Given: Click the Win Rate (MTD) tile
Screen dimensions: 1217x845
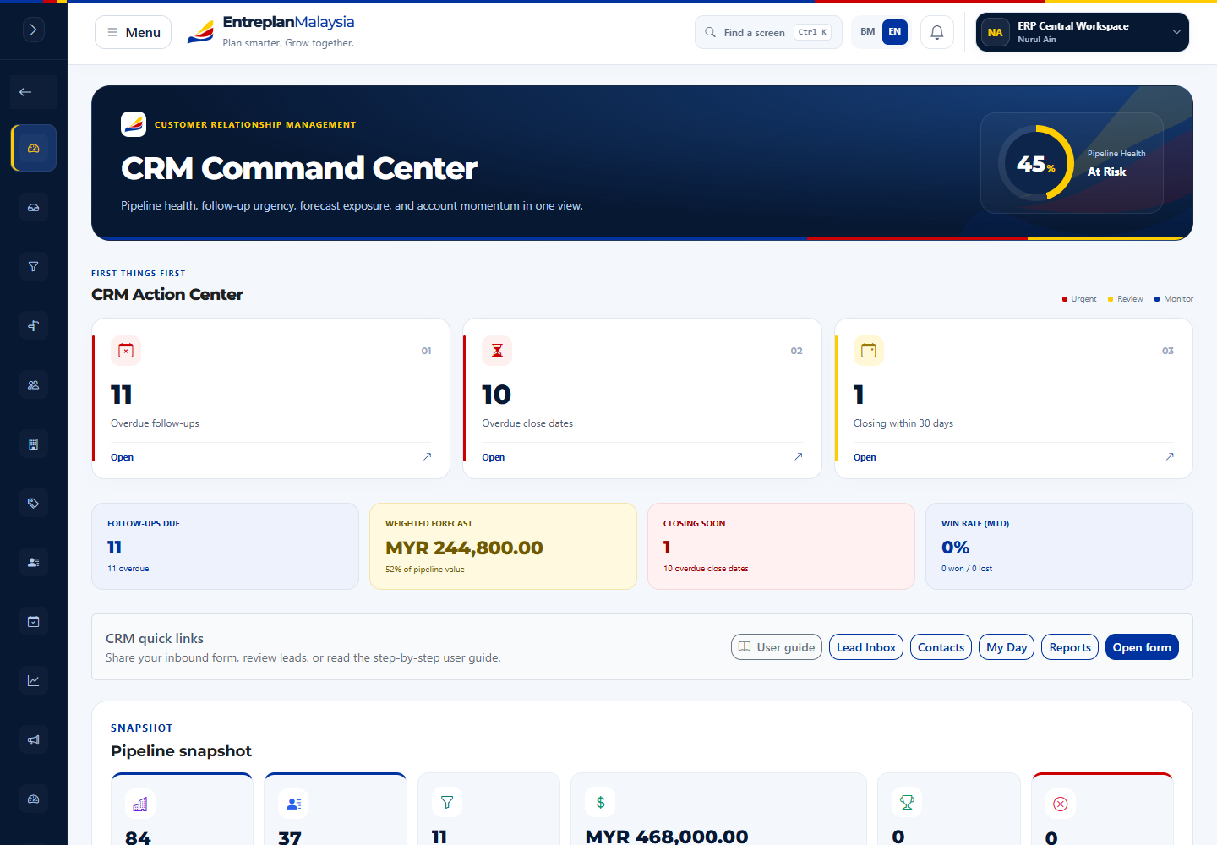Looking at the screenshot, I should tap(1059, 547).
